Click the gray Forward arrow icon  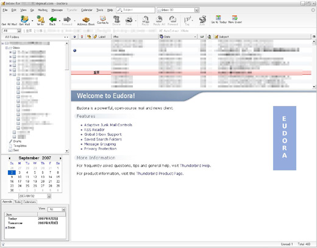pos(67,19)
